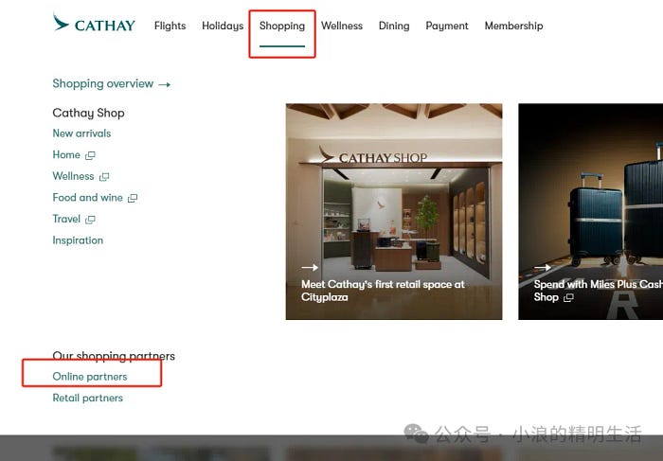Select the Shopping menu tab
This screenshot has height=461, width=663.
tap(282, 26)
